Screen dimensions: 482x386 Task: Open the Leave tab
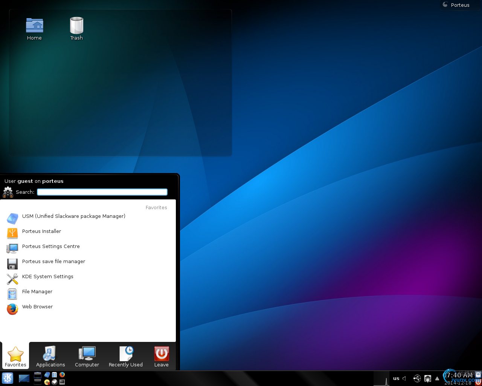coord(161,357)
